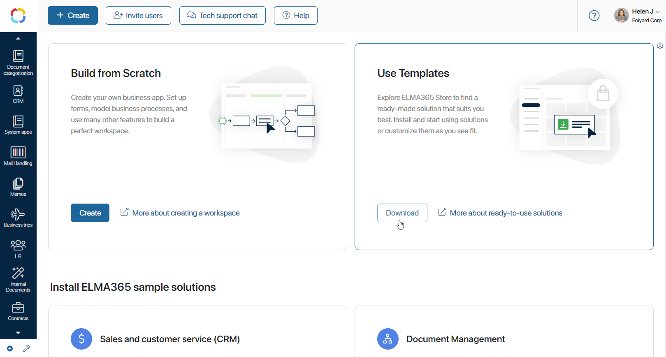Click Install ELMA365 sample solutions heading

point(133,287)
